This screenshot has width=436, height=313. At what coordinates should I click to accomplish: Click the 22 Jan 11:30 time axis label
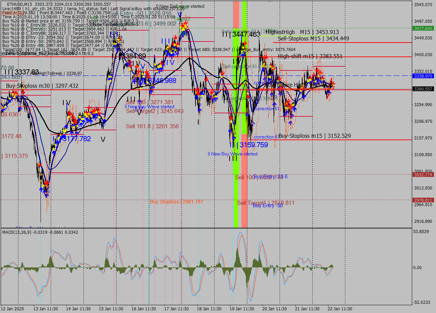tap(340, 309)
